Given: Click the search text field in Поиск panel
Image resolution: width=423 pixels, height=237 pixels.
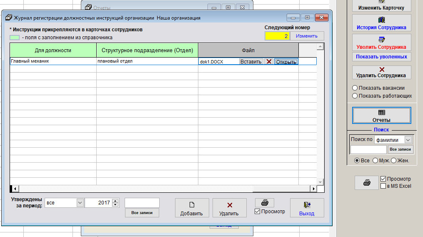Looking at the screenshot, I should click(368, 149).
